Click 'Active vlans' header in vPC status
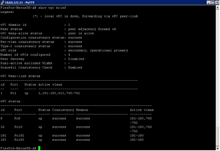This screenshot has width=220, height=151. 142,110
